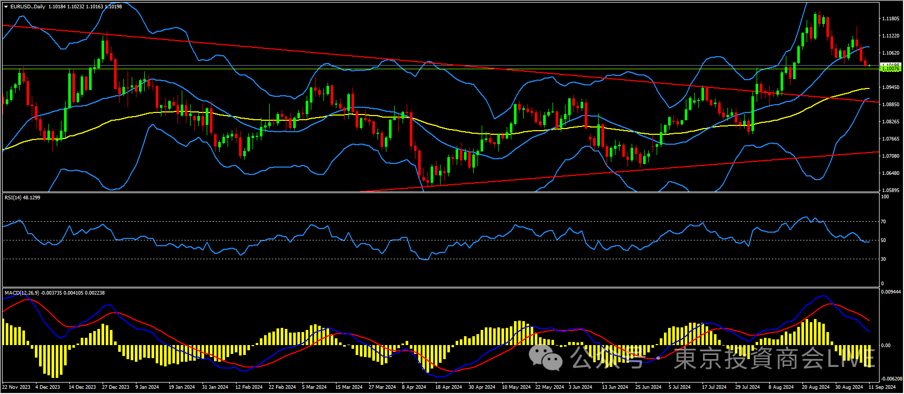Click the 1.06480 price axis label

tap(890, 173)
